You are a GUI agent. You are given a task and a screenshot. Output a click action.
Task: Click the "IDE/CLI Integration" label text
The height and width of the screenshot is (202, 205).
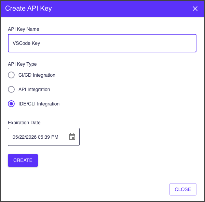(39, 104)
